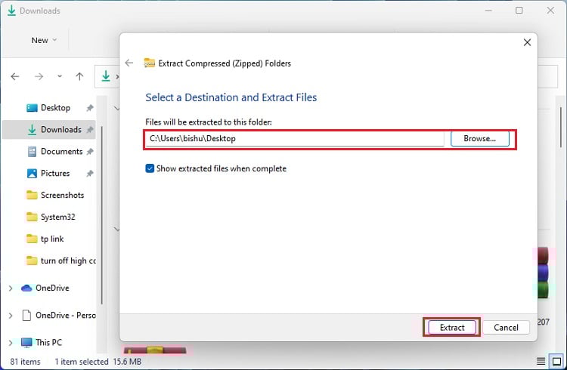This screenshot has height=370, width=567.
Task: Unpin Documents using its pin icon
Action: (x=90, y=151)
